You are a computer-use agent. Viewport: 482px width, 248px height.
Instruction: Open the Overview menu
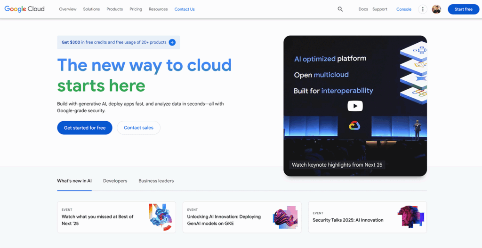coord(68,9)
